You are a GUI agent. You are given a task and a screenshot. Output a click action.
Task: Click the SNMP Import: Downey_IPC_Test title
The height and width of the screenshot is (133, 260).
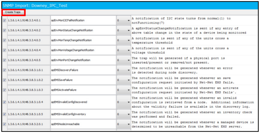(35, 6)
